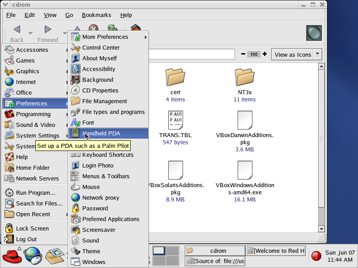The width and height of the screenshot is (358, 268).
Task: Expand the Games submenu
Action: coord(35,60)
